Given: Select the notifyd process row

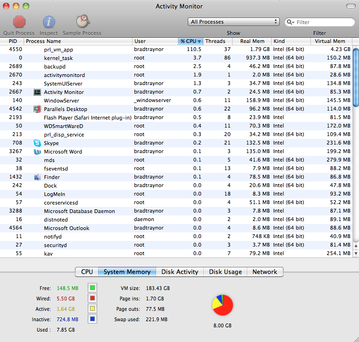Looking at the screenshot, I should (176, 236).
